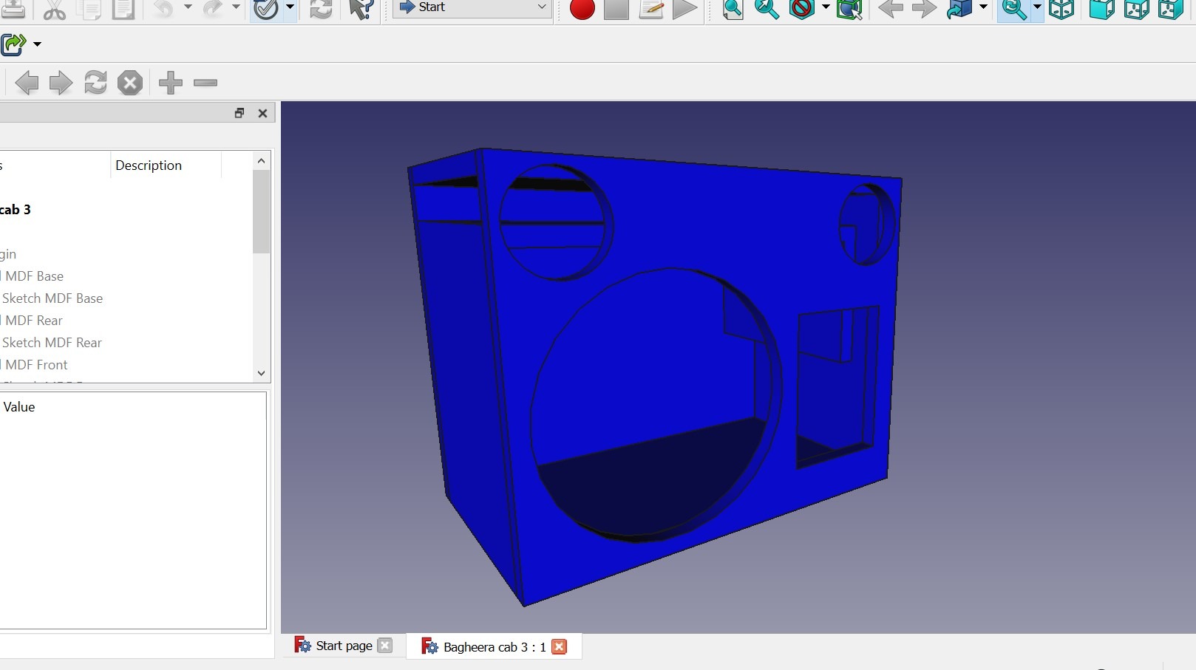Activate the What's This help cursor
1196x670 pixels.
[361, 9]
